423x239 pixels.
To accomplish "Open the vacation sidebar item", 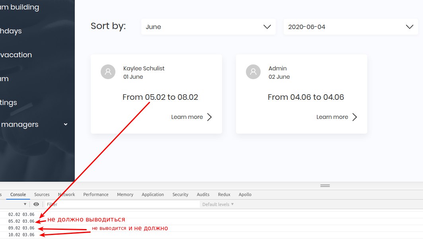I will [16, 55].
